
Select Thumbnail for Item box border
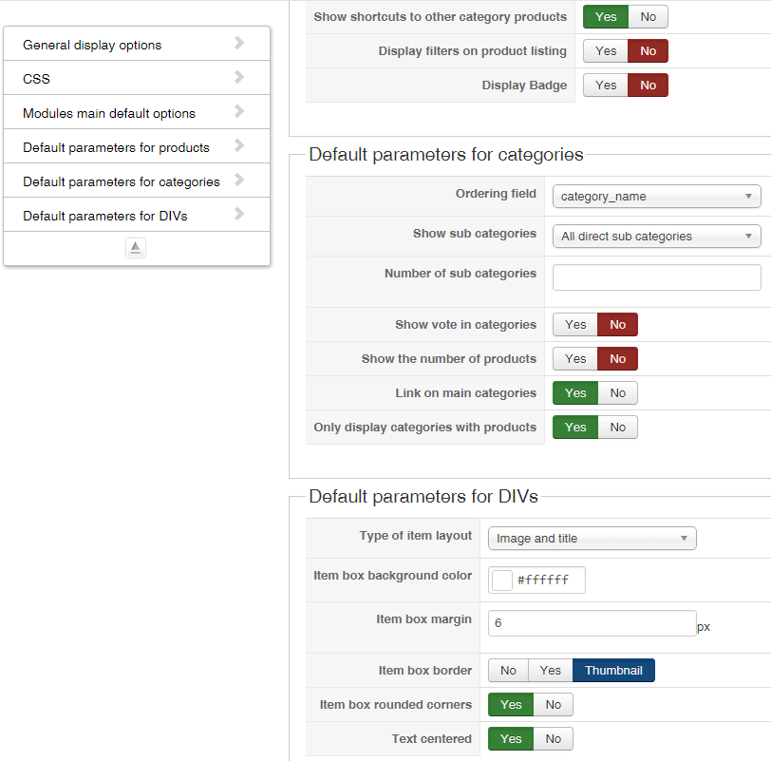click(613, 671)
